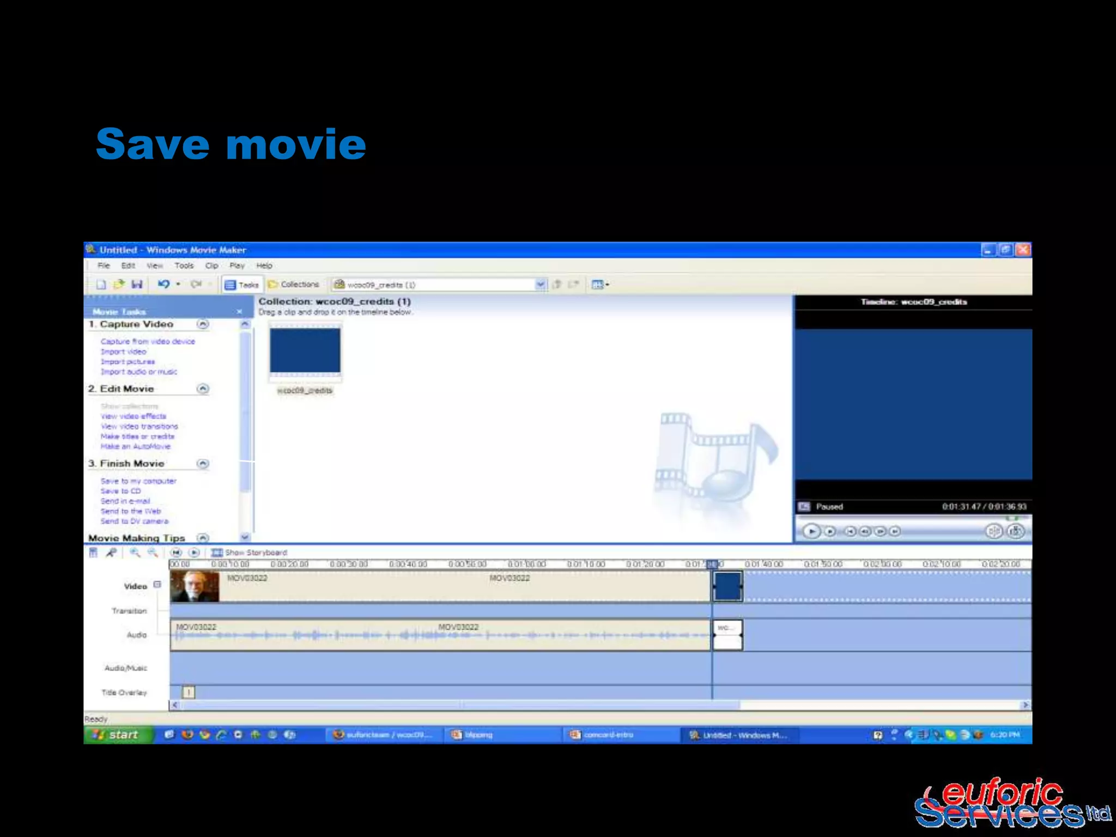Click the task pane scroll up arrow
The height and width of the screenshot is (837, 1116).
[245, 324]
